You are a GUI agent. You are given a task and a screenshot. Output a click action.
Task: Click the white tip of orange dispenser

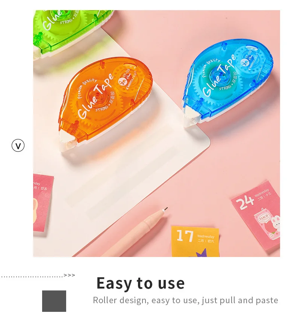pos(66,141)
